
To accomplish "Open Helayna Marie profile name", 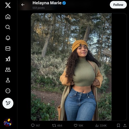I will [x=47, y=3].
